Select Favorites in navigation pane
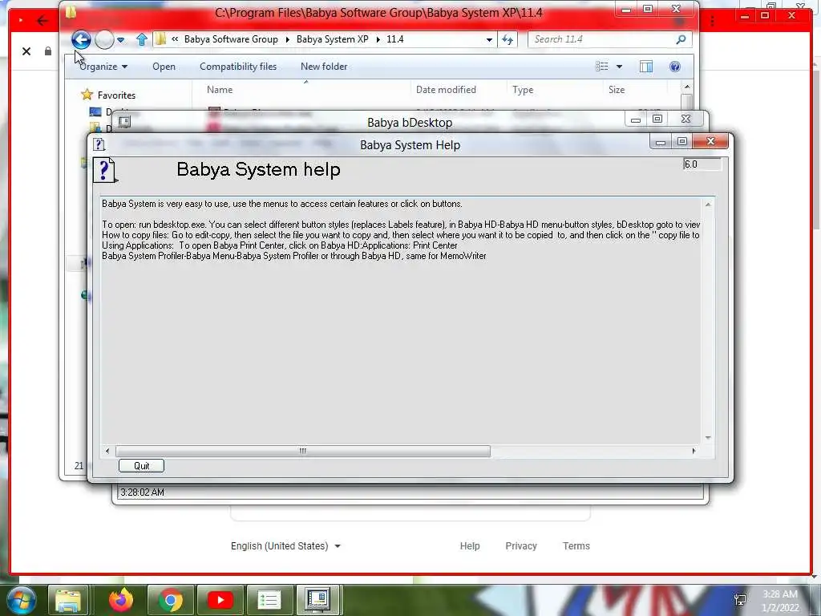This screenshot has height=616, width=821. (116, 95)
